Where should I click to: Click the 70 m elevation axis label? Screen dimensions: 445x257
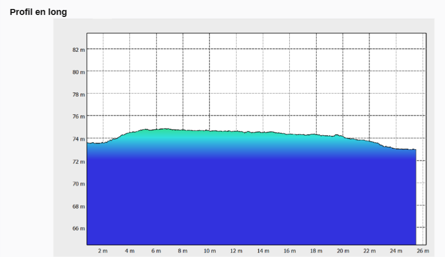coord(79,184)
